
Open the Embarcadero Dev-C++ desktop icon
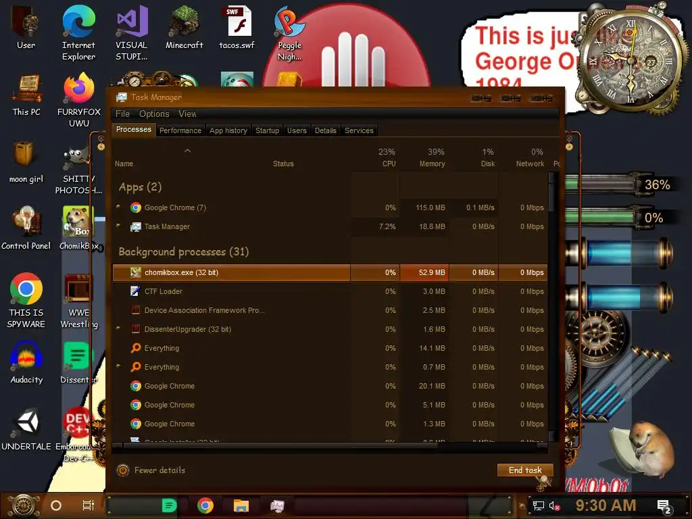(x=77, y=435)
